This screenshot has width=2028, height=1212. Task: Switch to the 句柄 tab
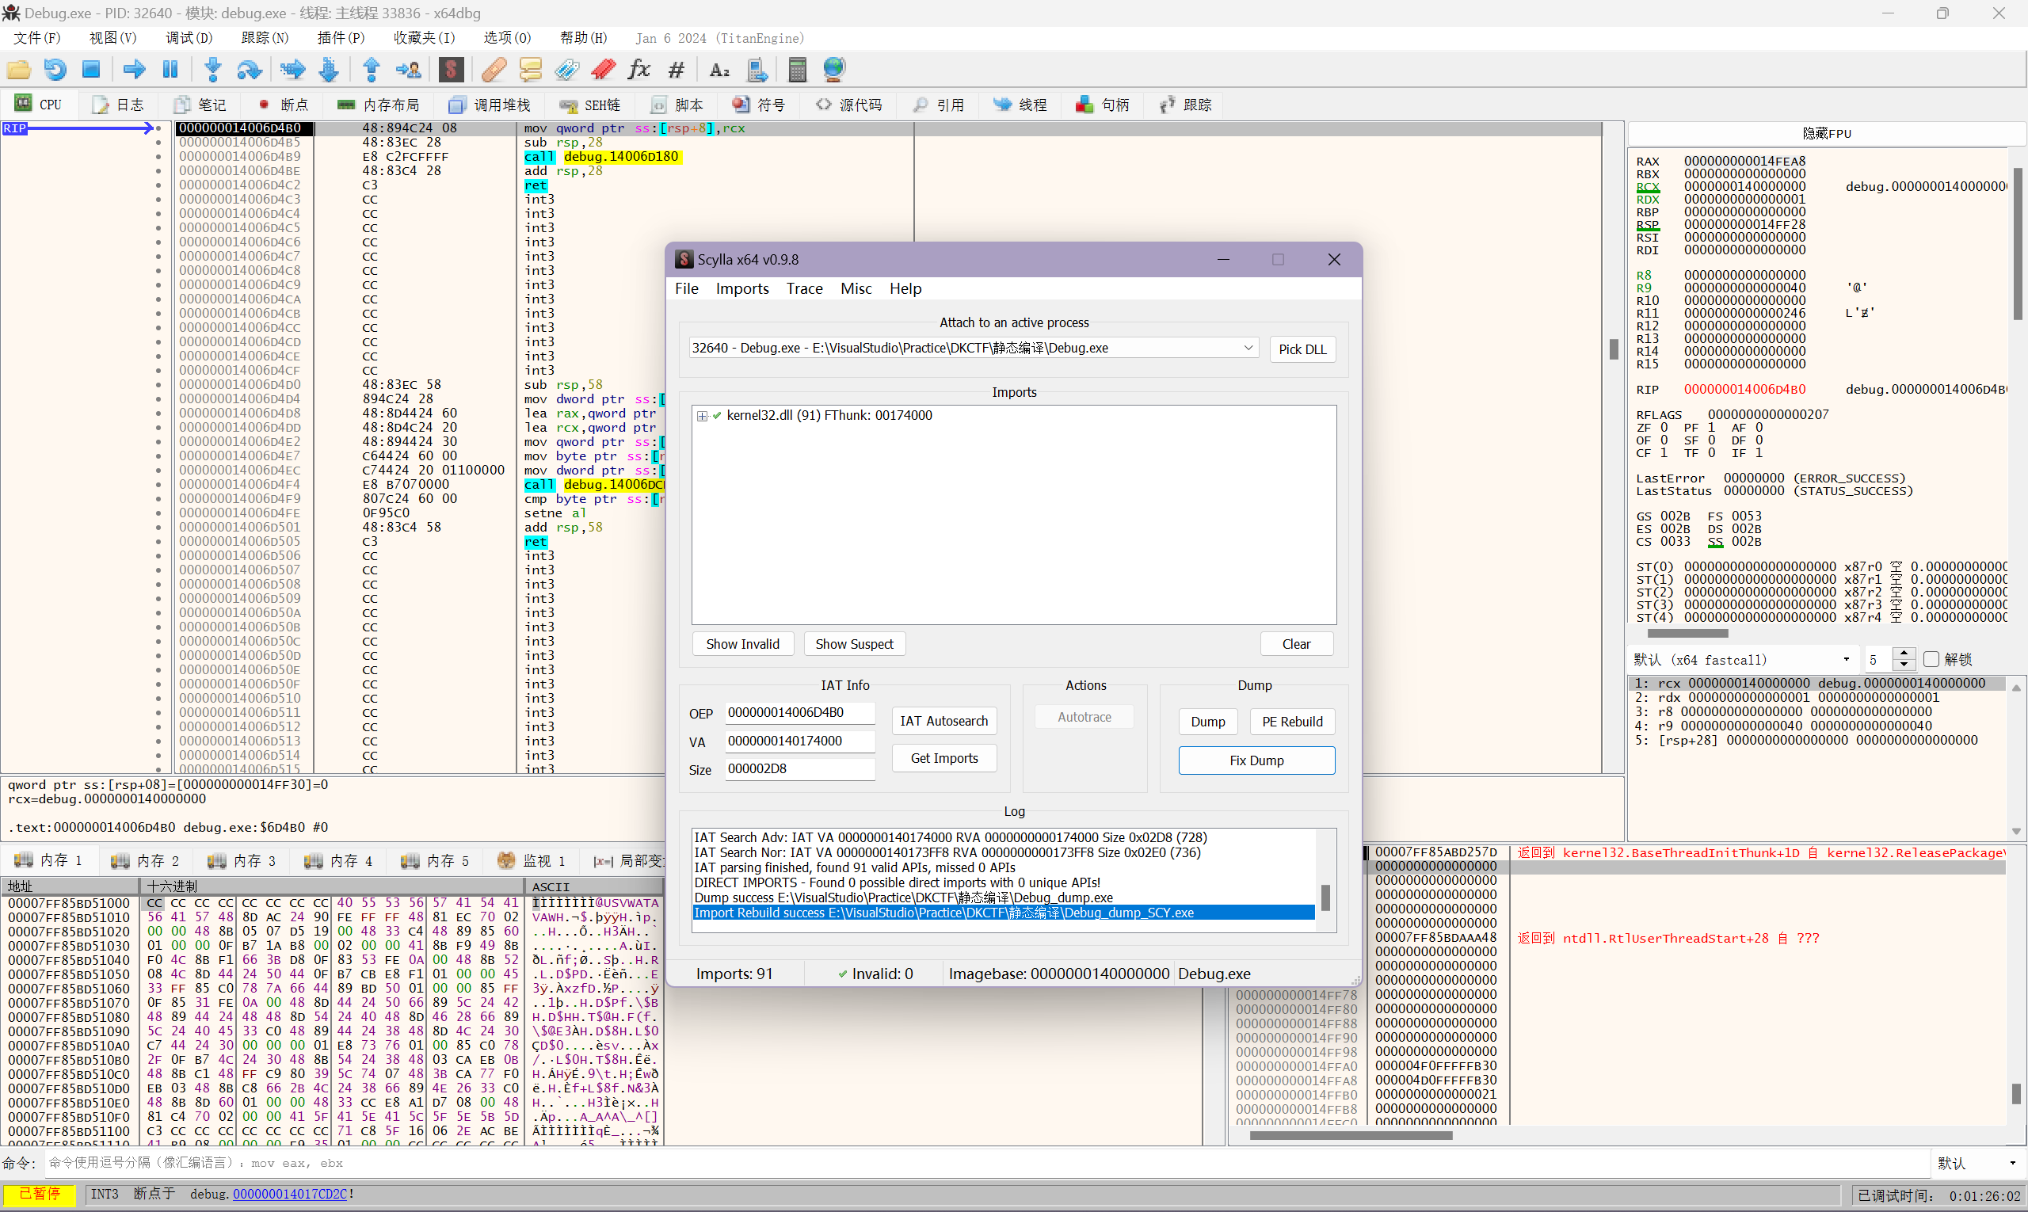[1103, 105]
